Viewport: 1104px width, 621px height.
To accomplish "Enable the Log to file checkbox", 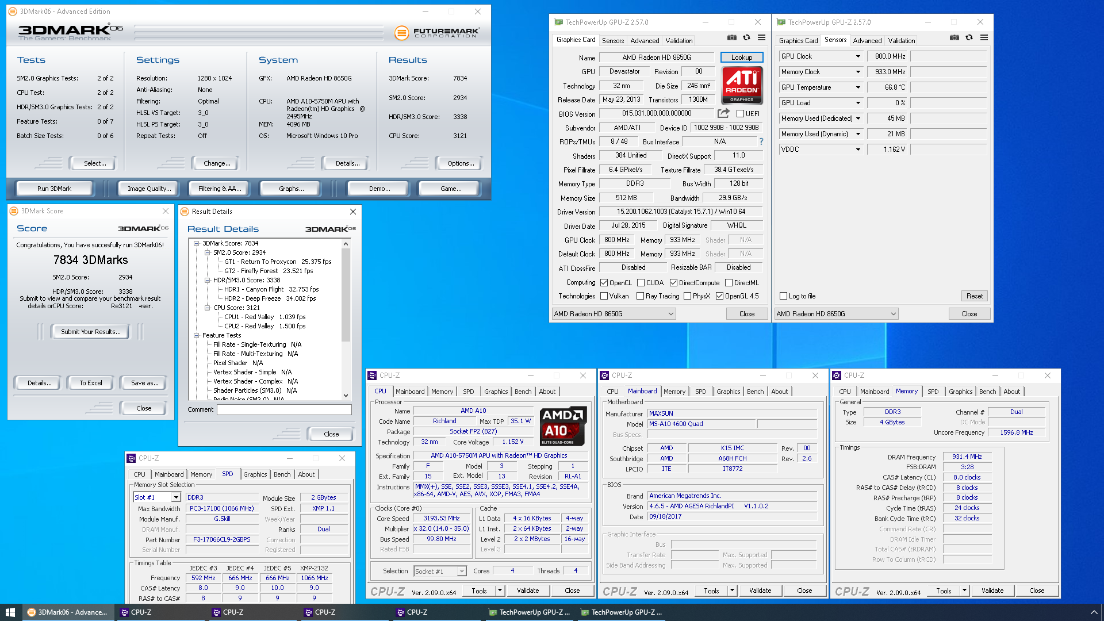I will tap(783, 296).
